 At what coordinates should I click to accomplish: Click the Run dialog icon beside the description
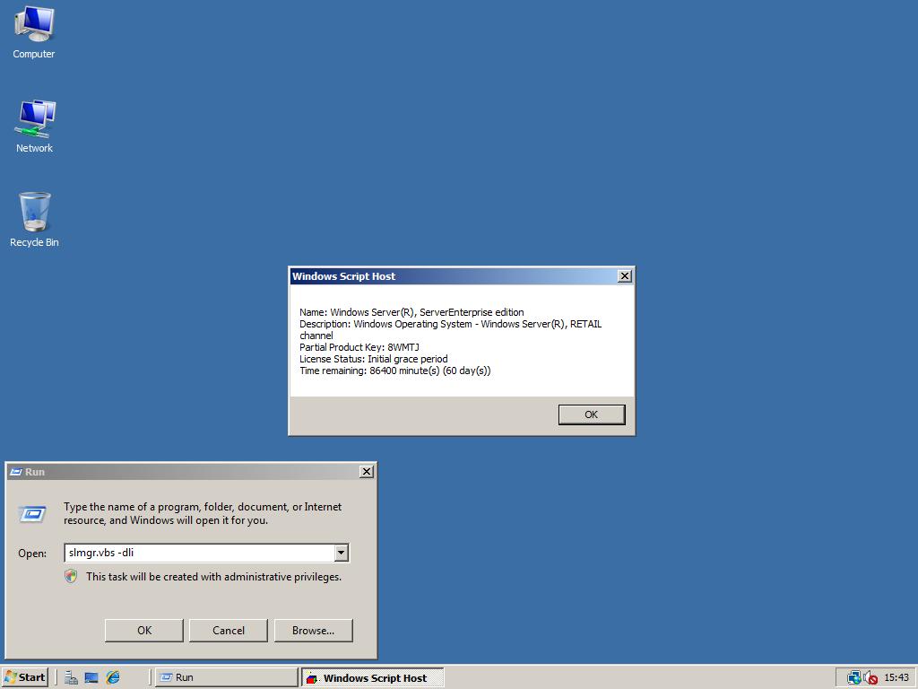coord(33,514)
